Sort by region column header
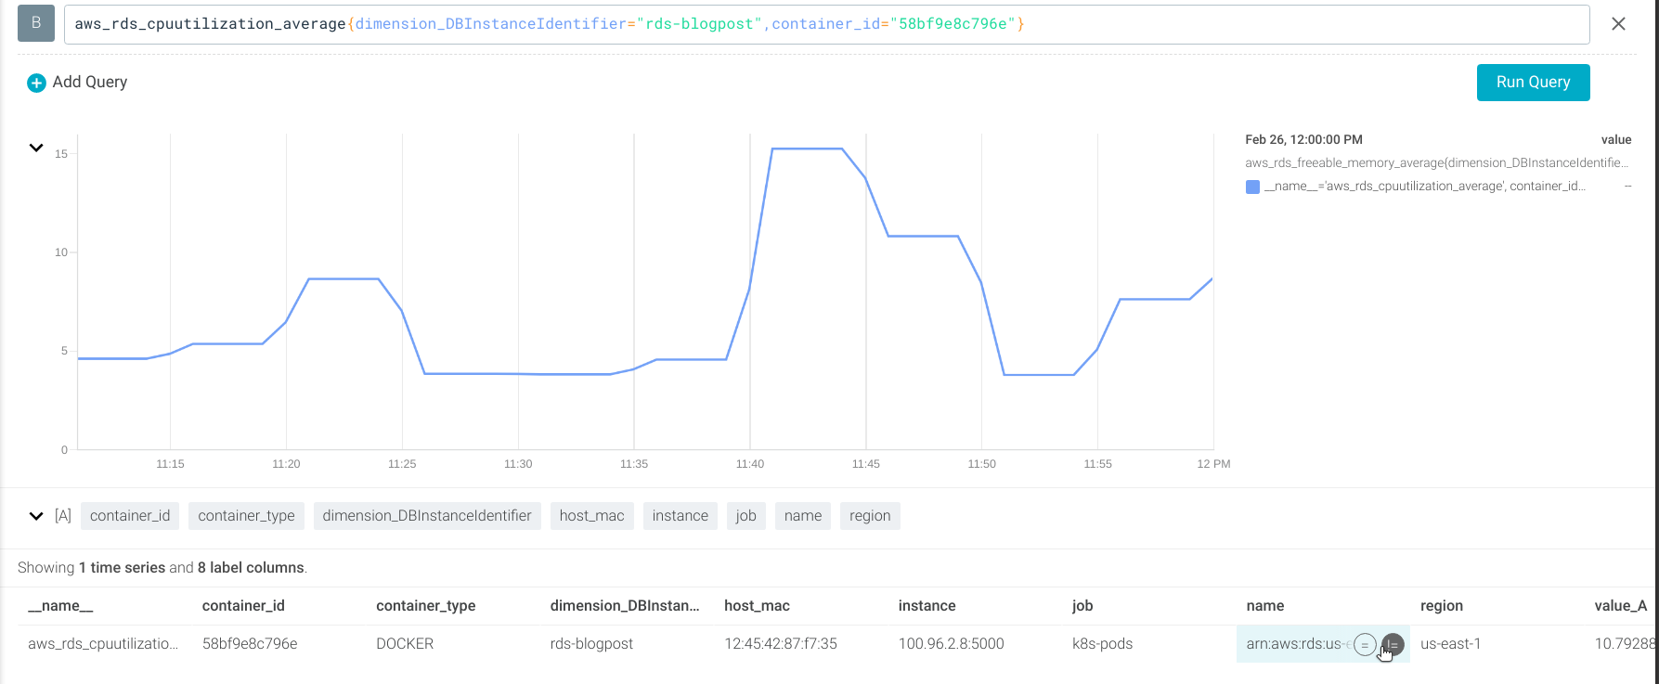Image resolution: width=1659 pixels, height=684 pixels. 1442,606
